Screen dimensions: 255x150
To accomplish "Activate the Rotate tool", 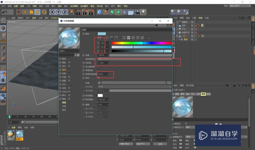I will [37, 12].
